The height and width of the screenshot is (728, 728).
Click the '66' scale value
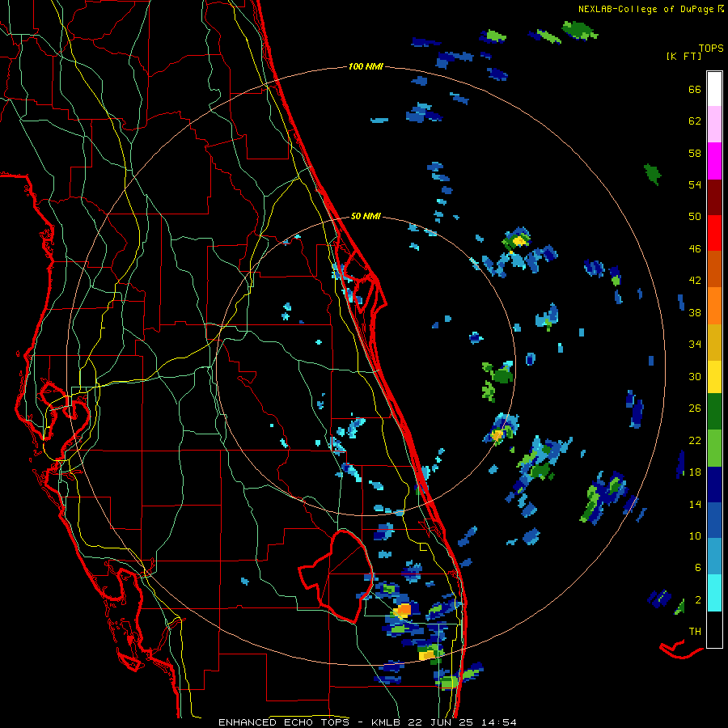[x=695, y=89]
